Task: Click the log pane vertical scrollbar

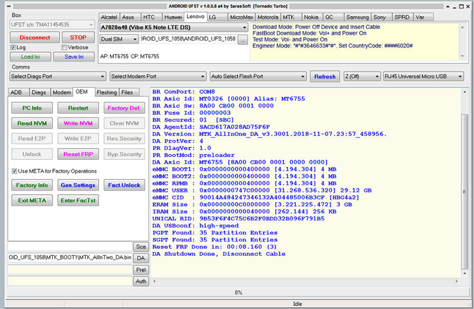Action: point(465,191)
